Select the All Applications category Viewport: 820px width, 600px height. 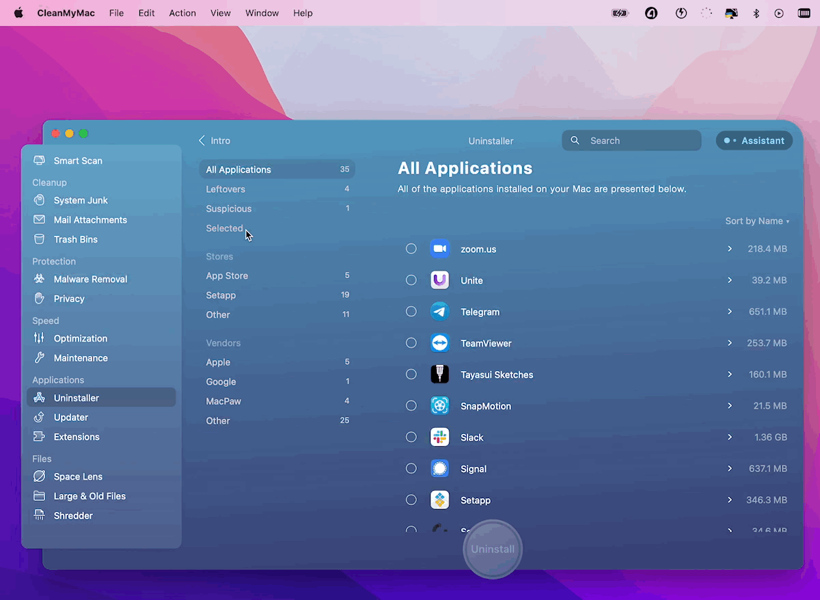click(277, 169)
